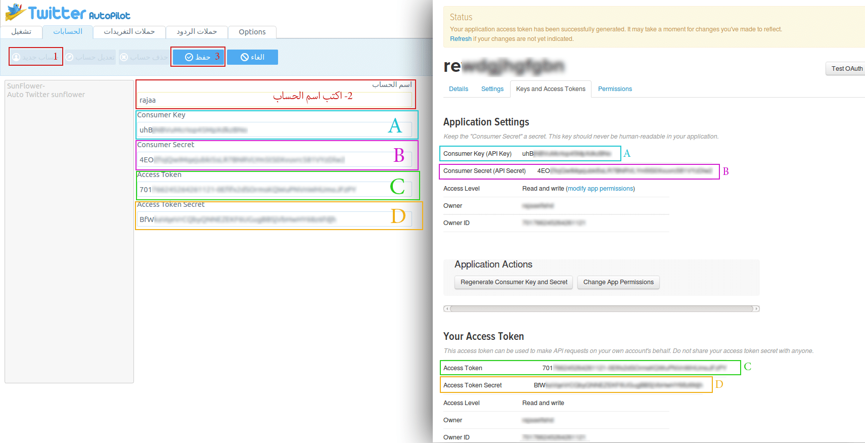Image resolution: width=865 pixels, height=443 pixels.
Task: Open the Permissions tab on the Twitter app page
Action: (615, 89)
